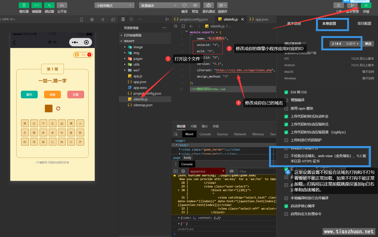Viewport: 378px width, 237px height.
Task: Toggle simulator sound speaker icon
Action: [x=103, y=20]
